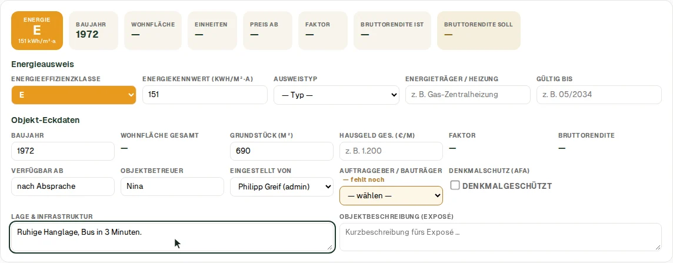Click the Bruttorendite Ist tile
This screenshot has height=263, width=673.
pos(392,31)
